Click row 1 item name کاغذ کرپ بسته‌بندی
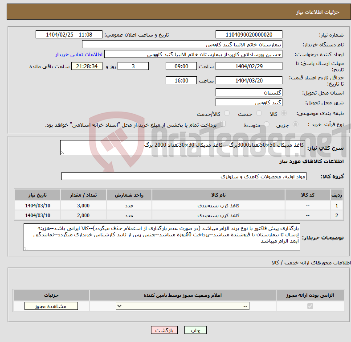This screenshot has width=351, height=342. tap(218, 206)
